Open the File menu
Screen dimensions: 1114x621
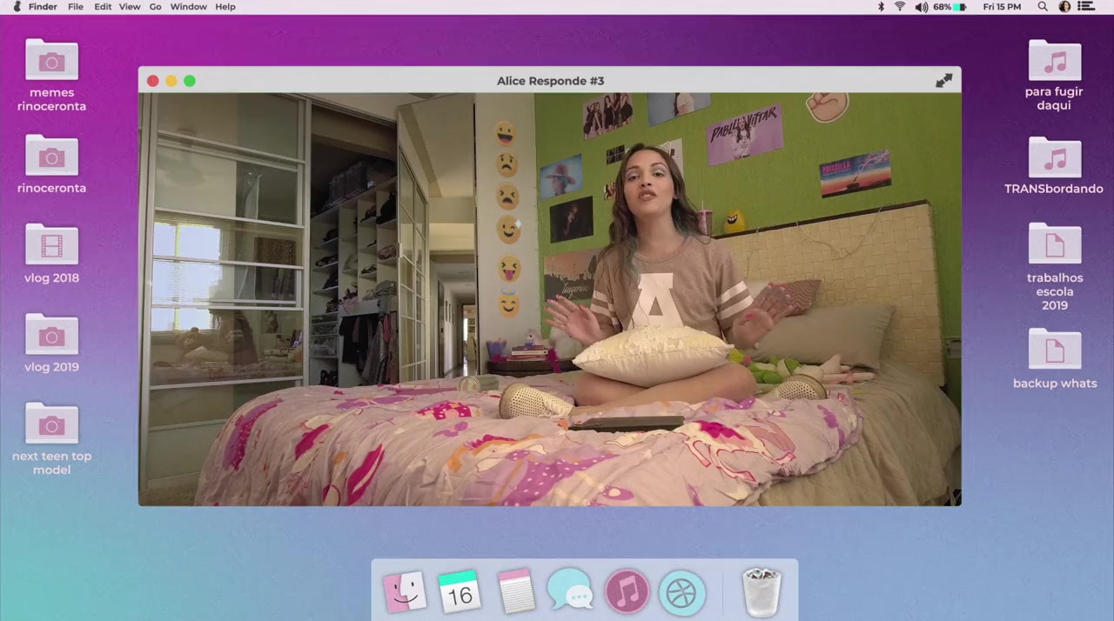click(76, 7)
